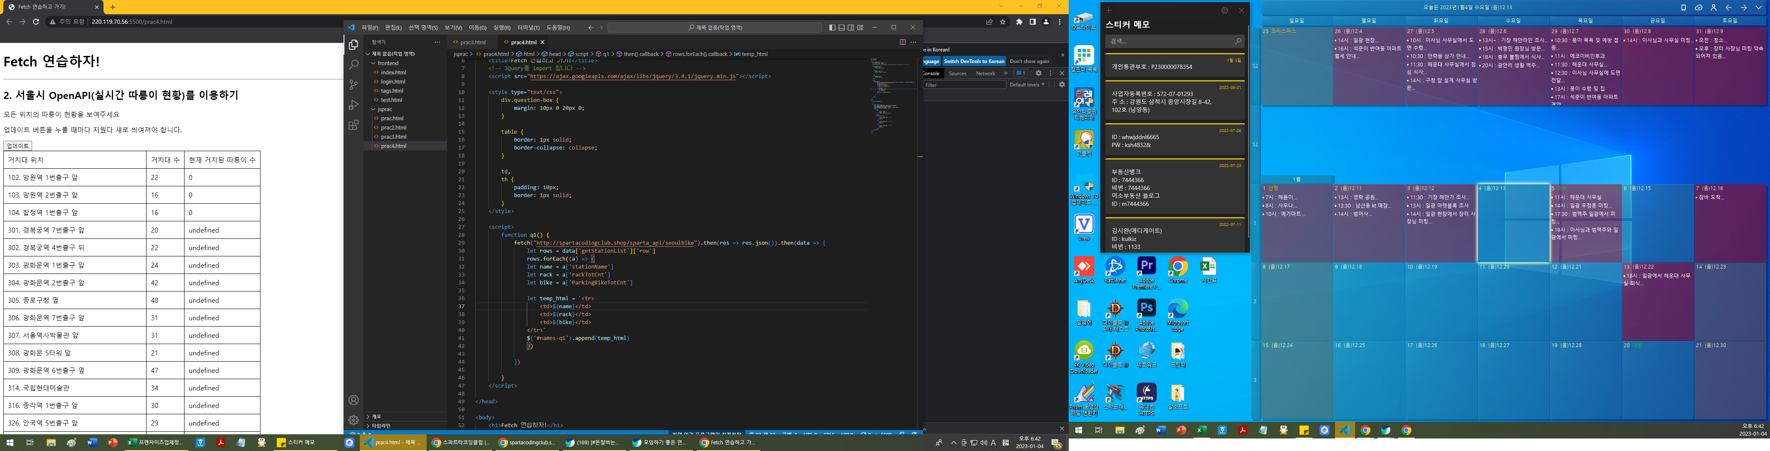The image size is (1770, 451).
Task: Open the 보기(V) menu in VS Code
Action: tap(453, 28)
